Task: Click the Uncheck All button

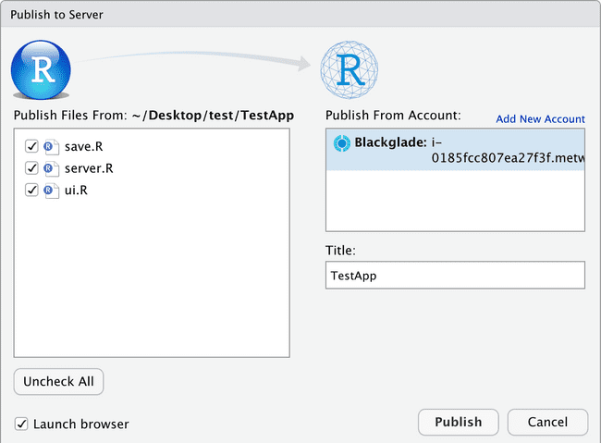Action: tap(58, 382)
